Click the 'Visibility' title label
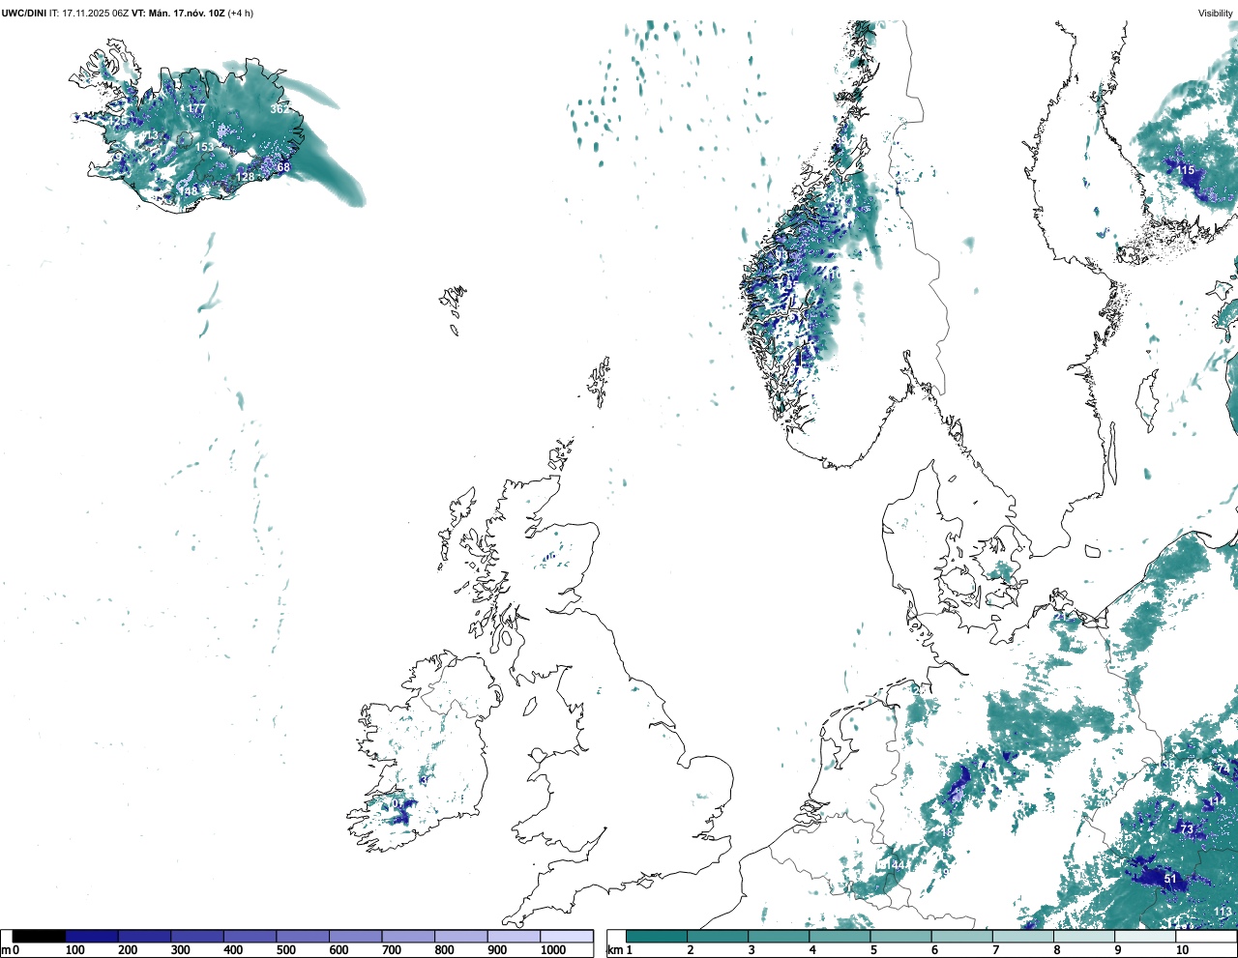This screenshot has width=1238, height=958. coord(1215,13)
